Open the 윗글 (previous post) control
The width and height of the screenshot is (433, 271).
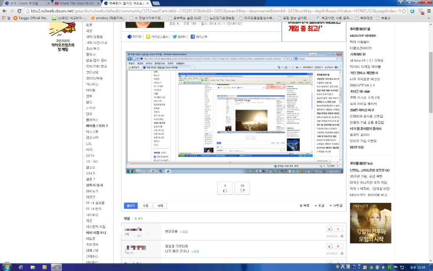click(x=319, y=206)
